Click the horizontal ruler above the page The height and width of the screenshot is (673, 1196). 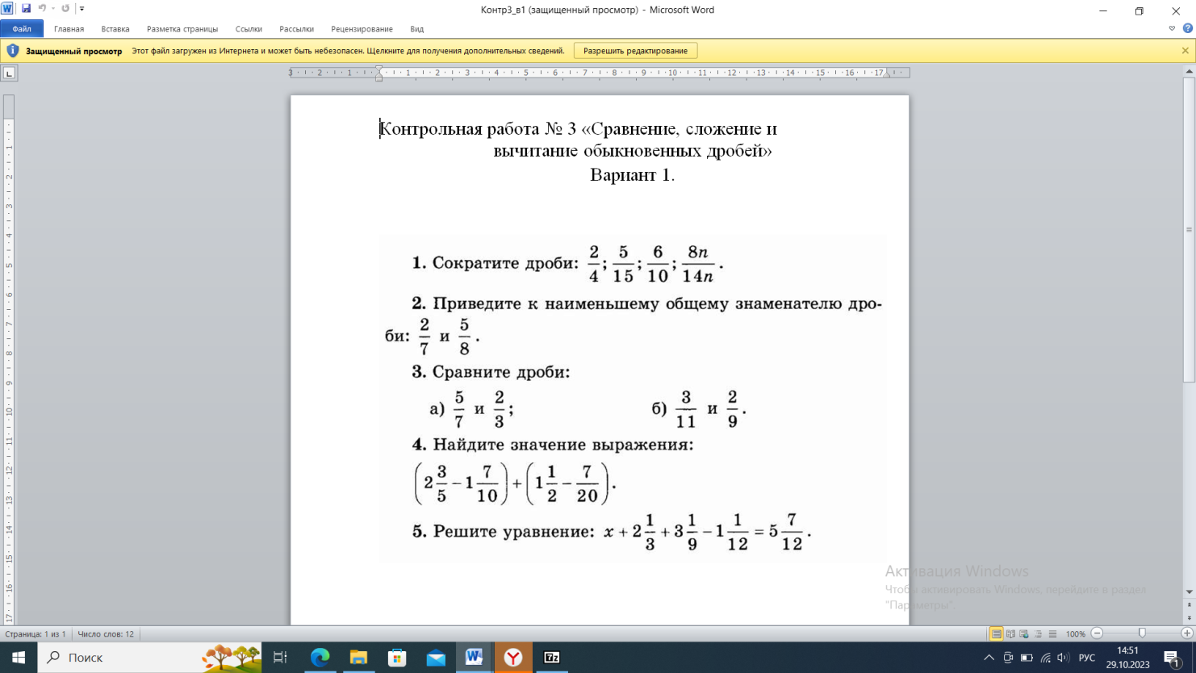[x=600, y=73]
